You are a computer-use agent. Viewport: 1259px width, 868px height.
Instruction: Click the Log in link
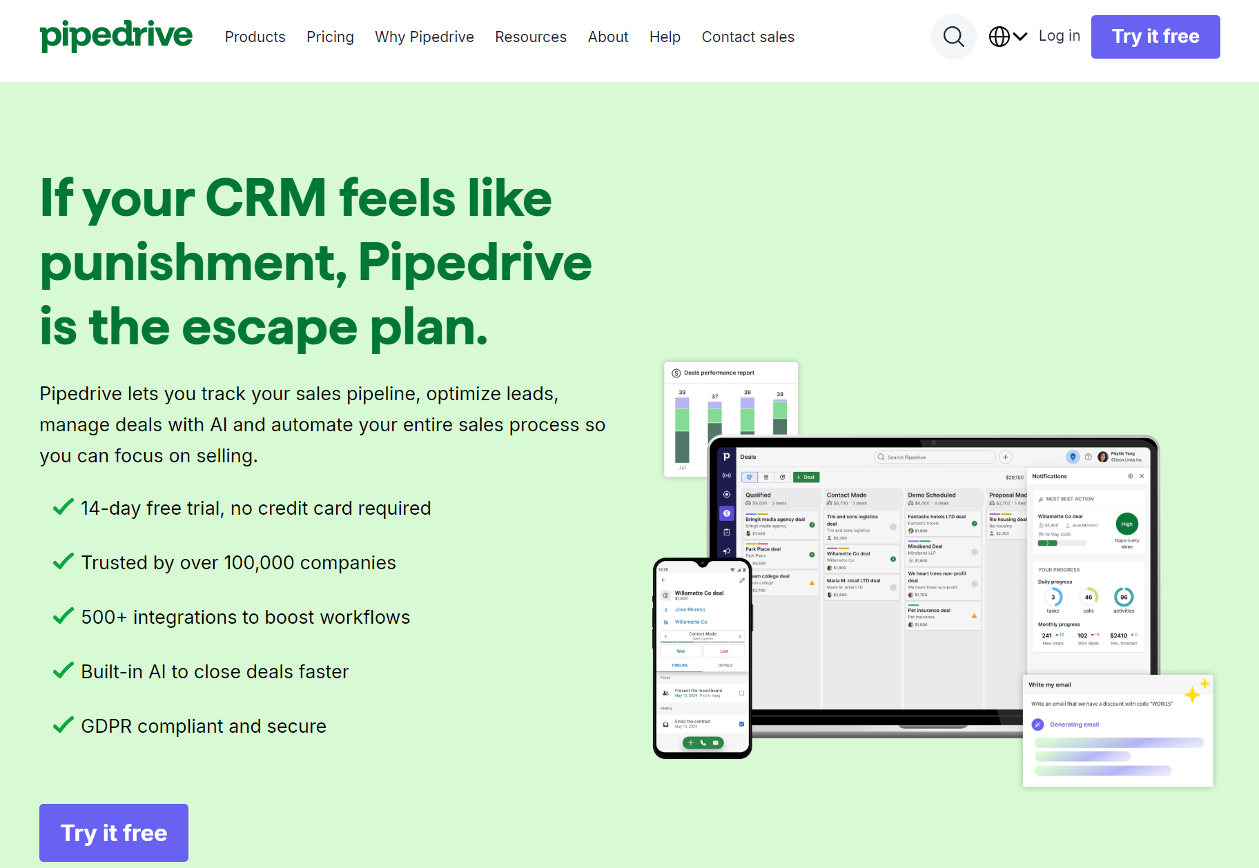(1059, 36)
